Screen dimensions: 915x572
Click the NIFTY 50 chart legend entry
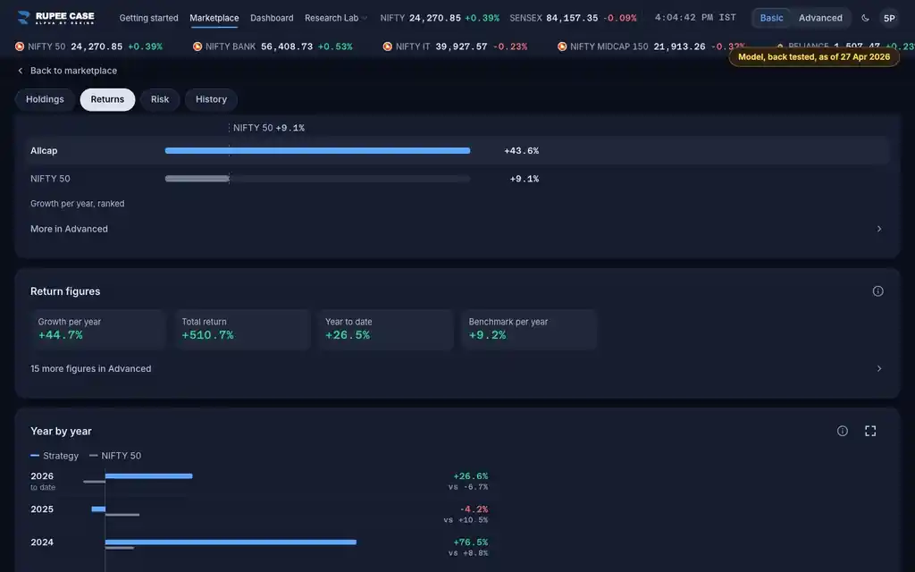coord(115,456)
